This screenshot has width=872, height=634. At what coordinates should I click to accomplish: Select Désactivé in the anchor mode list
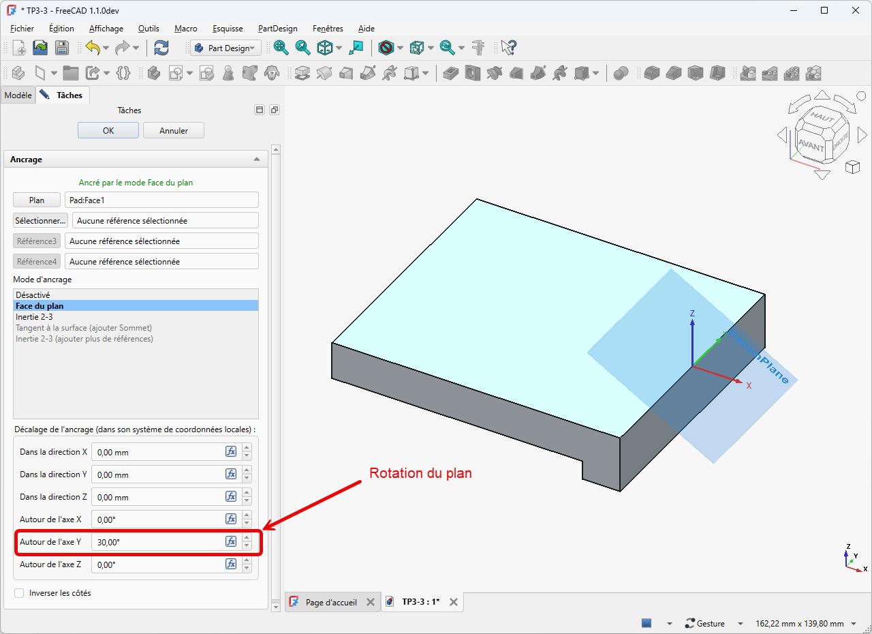coord(33,295)
